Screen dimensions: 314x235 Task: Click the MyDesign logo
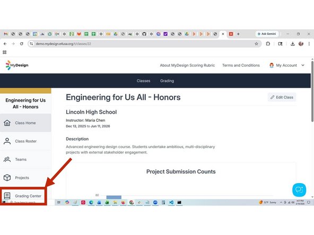click(x=17, y=65)
